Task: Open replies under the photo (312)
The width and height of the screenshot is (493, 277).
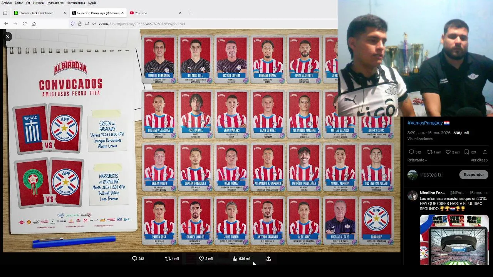Action: (x=138, y=259)
